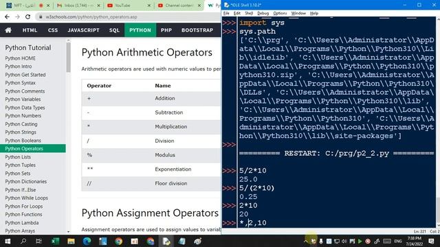Click the volume icon in system tray
The height and width of the screenshot is (247, 440).
(344, 241)
